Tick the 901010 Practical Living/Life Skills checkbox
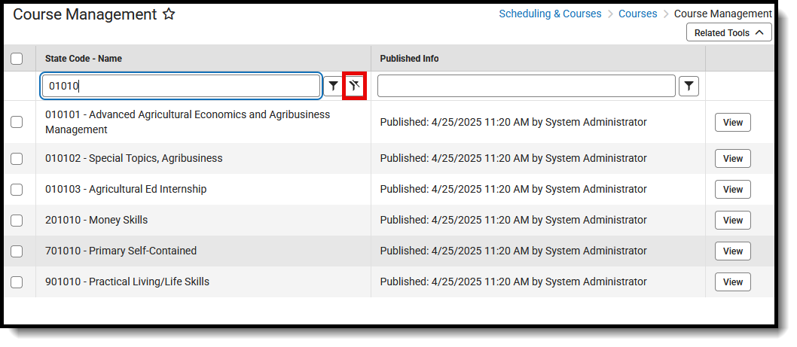 [17, 282]
